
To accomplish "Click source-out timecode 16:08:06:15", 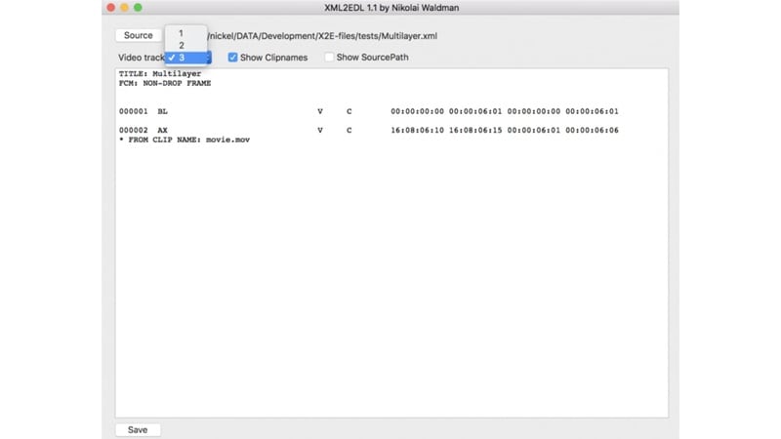I will (x=475, y=131).
